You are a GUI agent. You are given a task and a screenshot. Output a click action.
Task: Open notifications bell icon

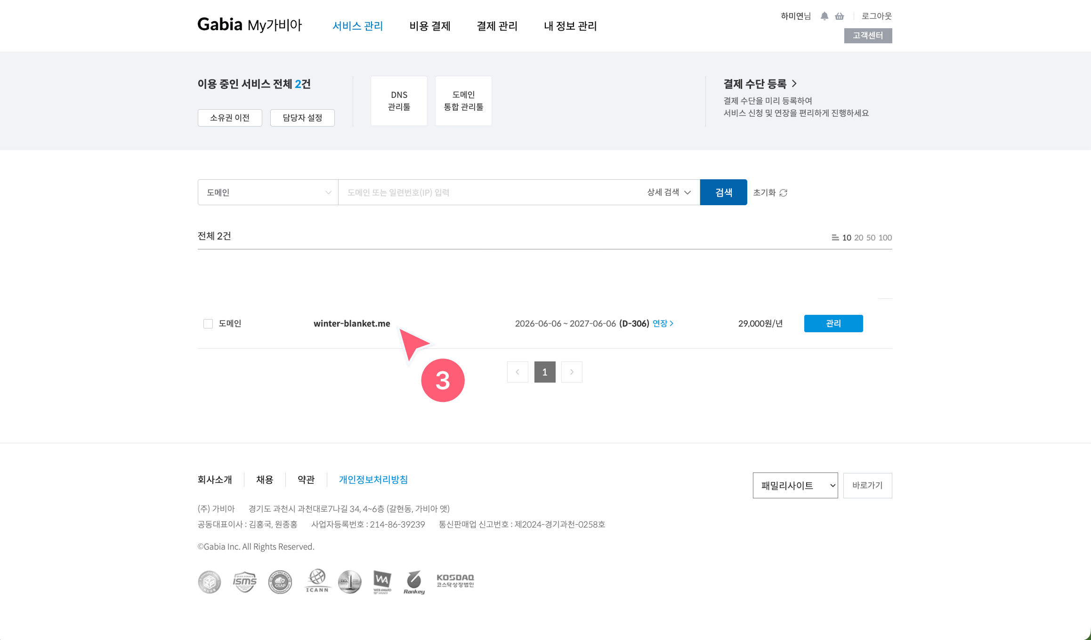[824, 16]
